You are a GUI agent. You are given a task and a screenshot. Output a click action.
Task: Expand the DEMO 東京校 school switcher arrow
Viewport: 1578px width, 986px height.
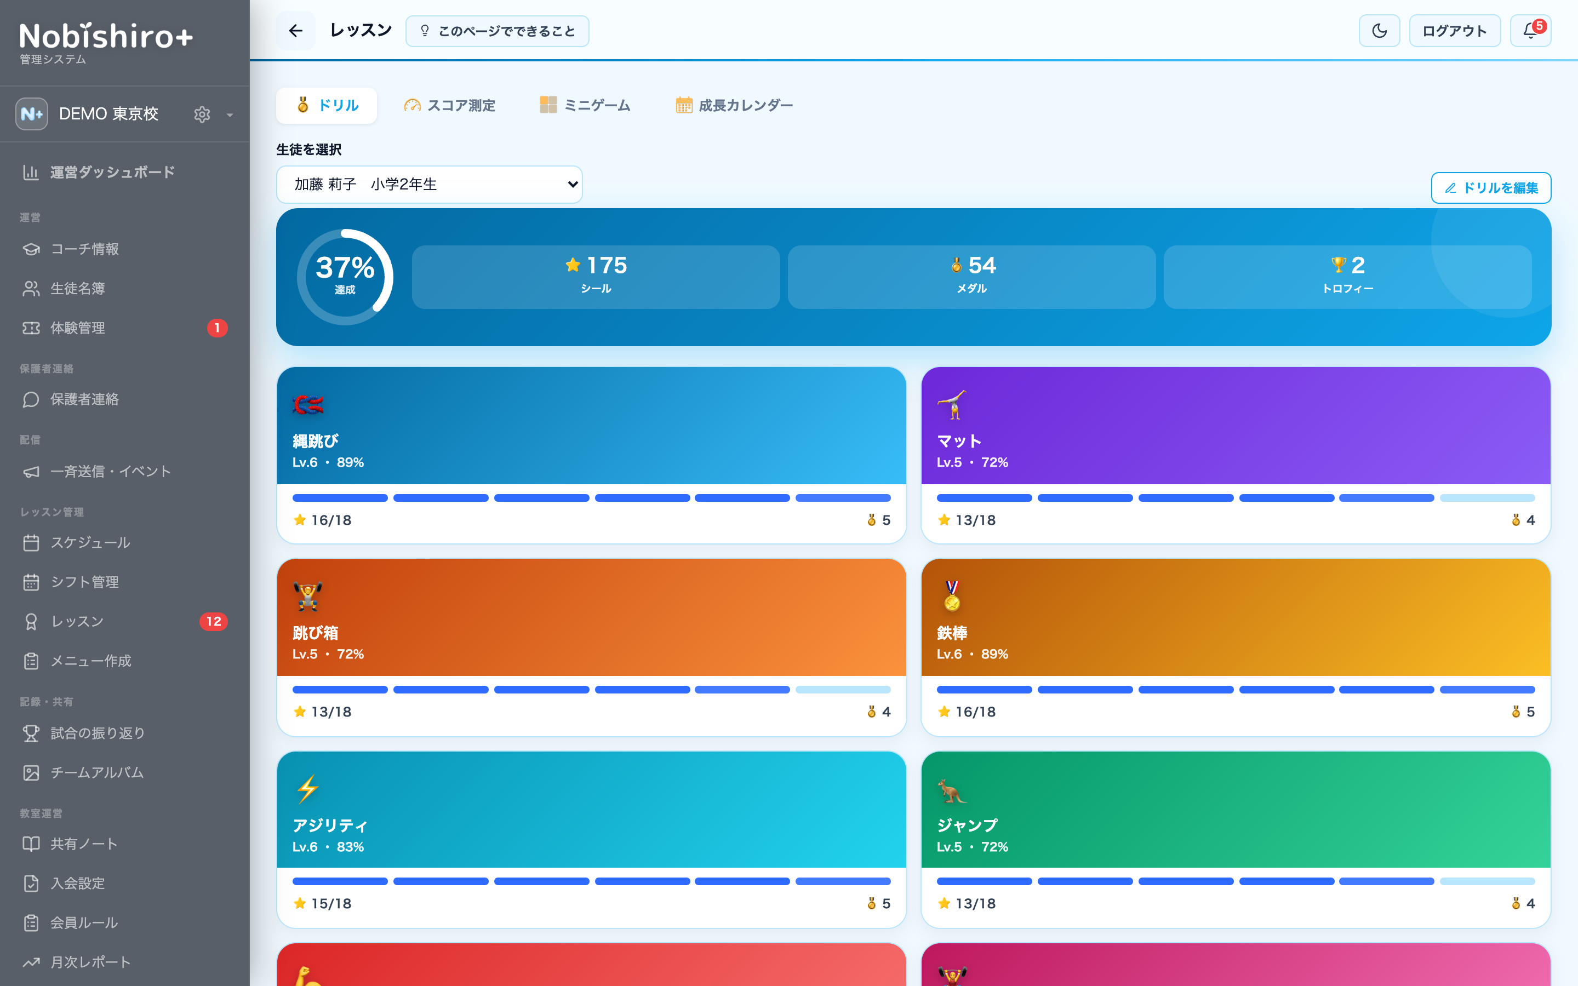point(230,115)
